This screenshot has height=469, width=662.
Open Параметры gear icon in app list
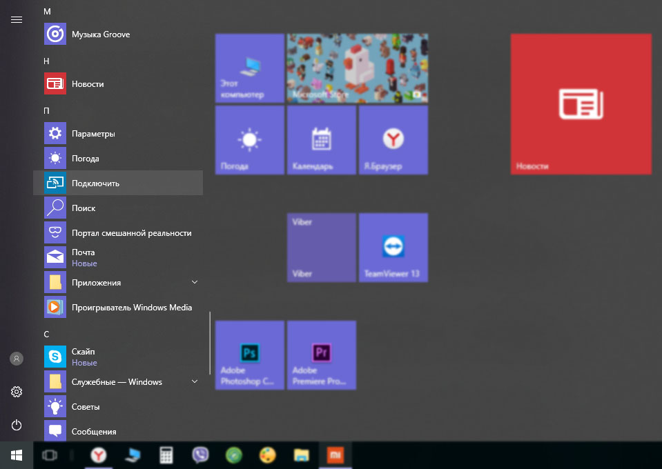coord(55,134)
